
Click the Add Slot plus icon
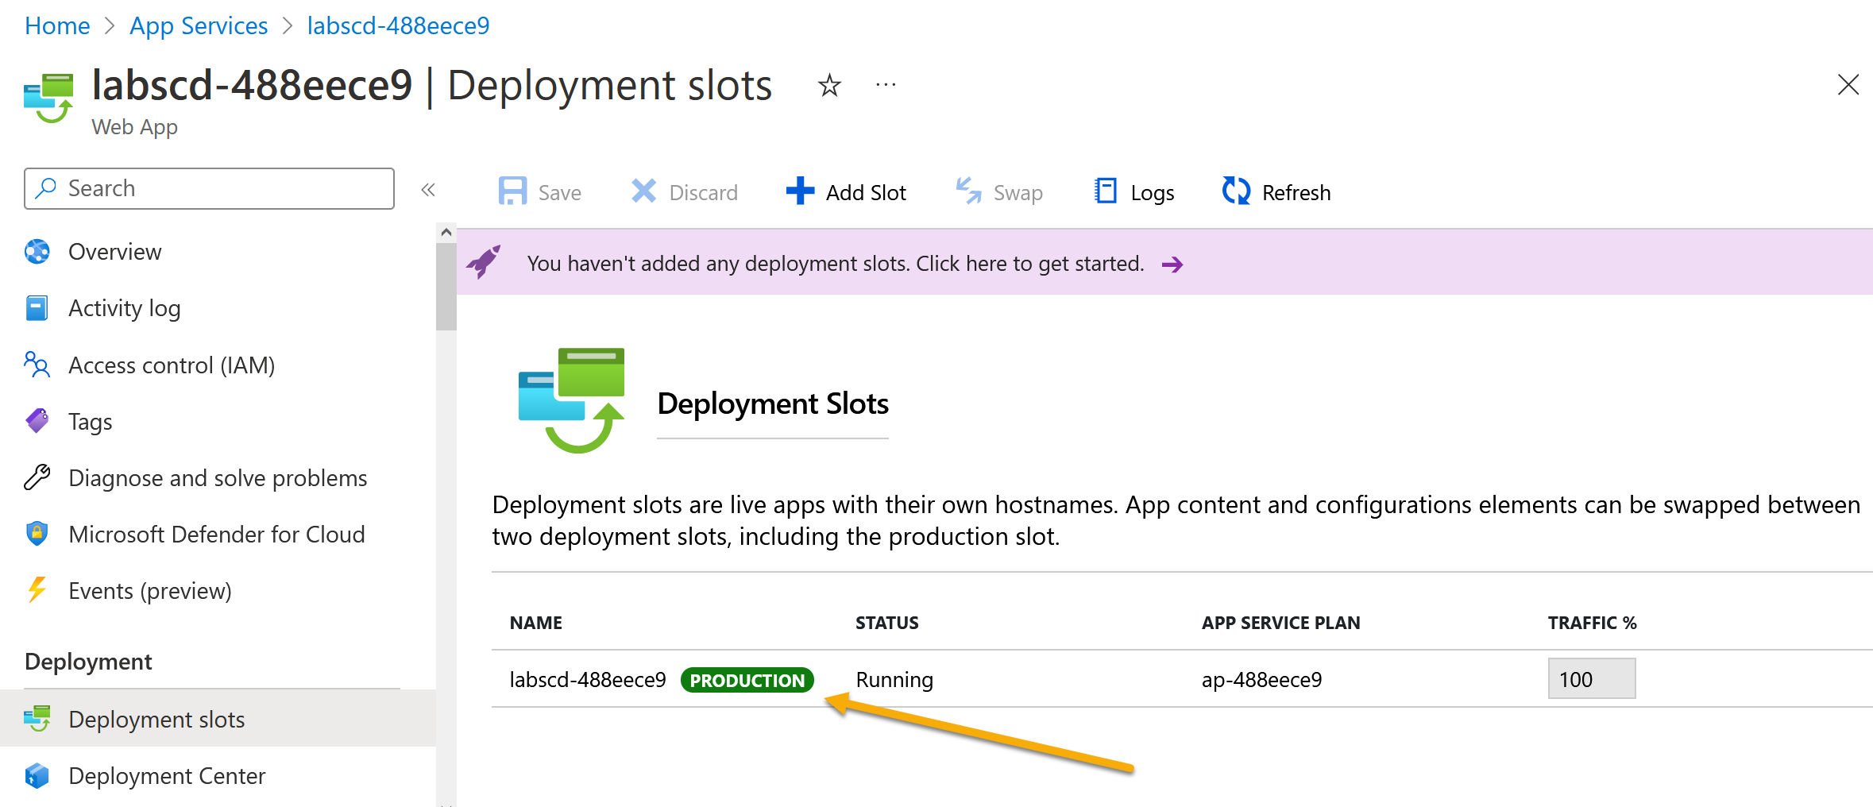(800, 191)
